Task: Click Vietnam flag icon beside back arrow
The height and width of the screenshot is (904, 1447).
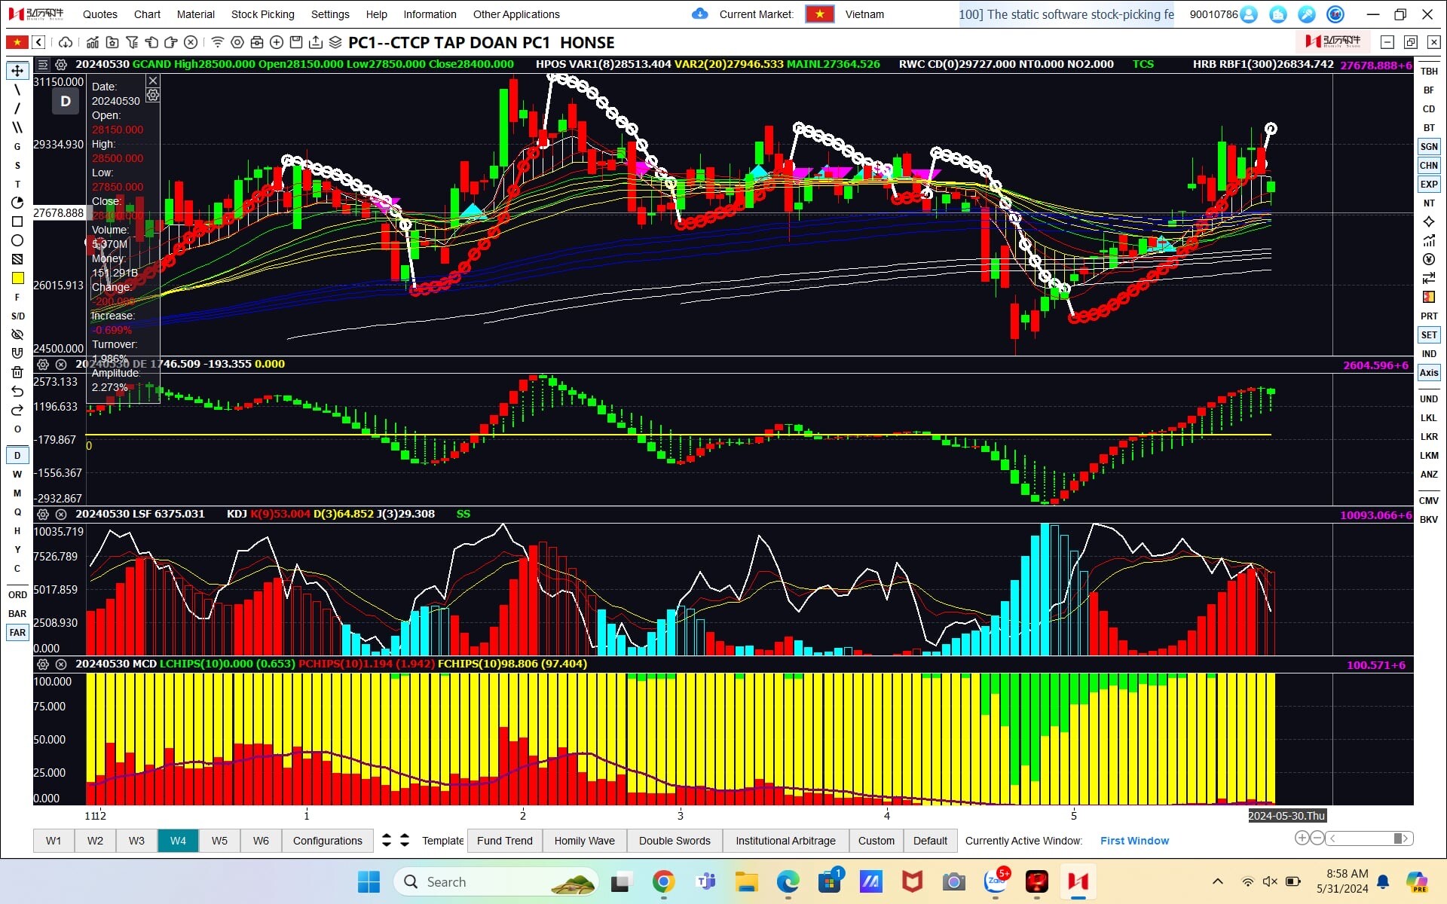Action: click(17, 42)
